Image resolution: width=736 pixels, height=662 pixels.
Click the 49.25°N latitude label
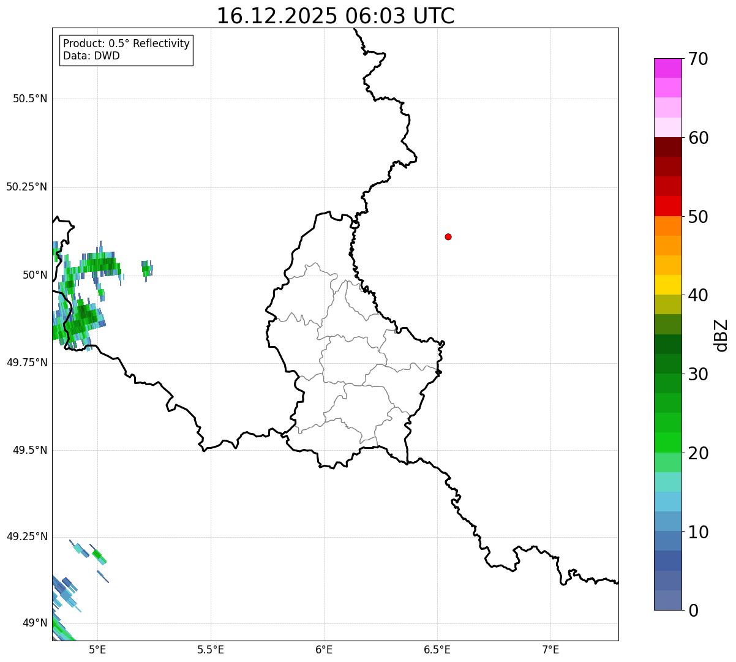click(27, 536)
